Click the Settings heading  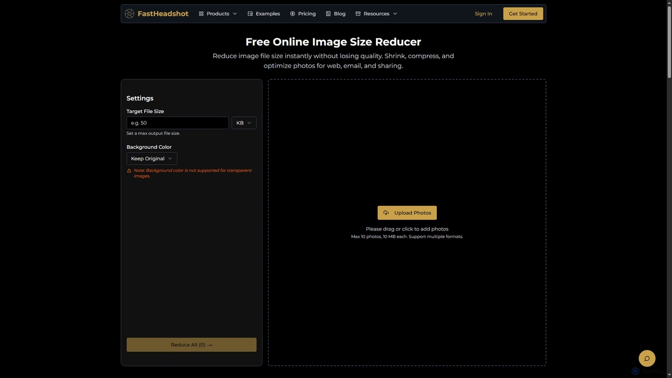tap(140, 98)
